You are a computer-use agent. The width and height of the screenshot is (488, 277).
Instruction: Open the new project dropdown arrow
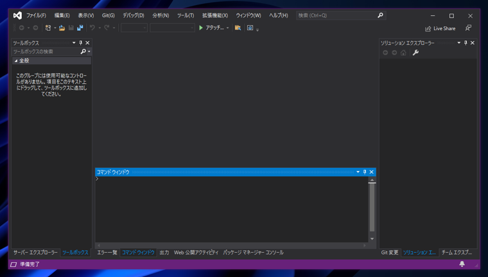pyautogui.click(x=55, y=28)
